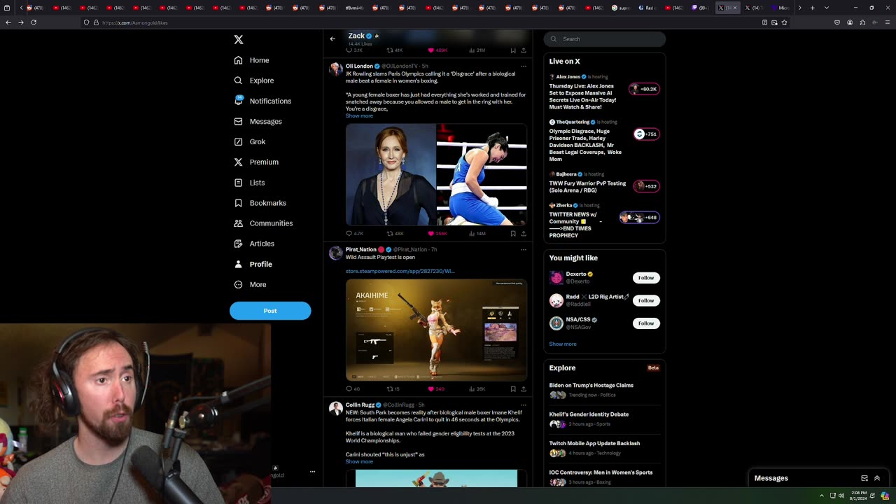896x504 pixels.
Task: Open the boxer kneeling photo
Action: [x=482, y=174]
